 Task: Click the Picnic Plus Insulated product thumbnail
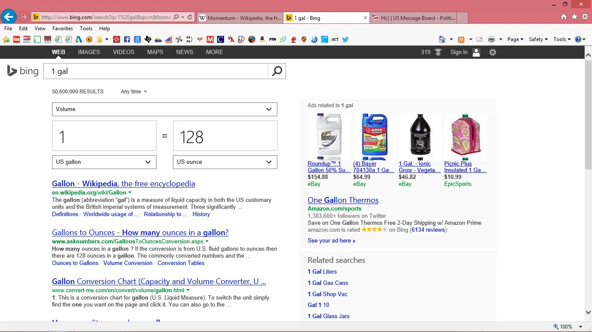pos(466,137)
